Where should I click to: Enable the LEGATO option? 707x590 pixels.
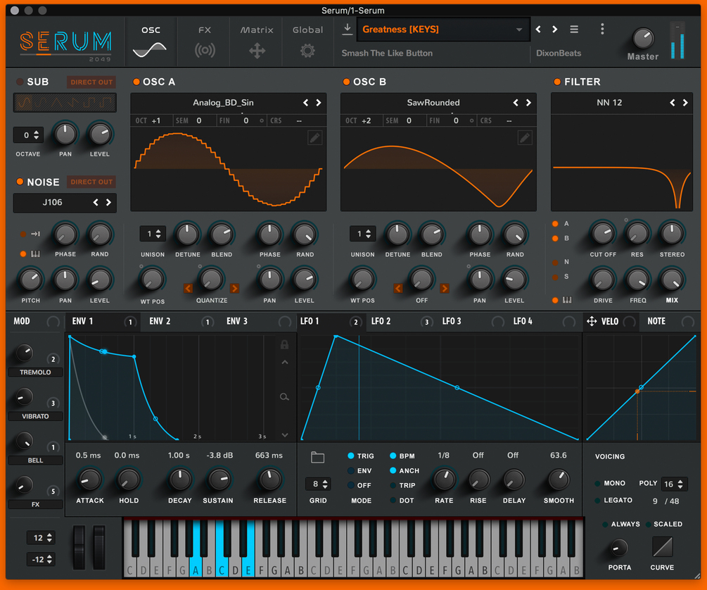pyautogui.click(x=597, y=501)
